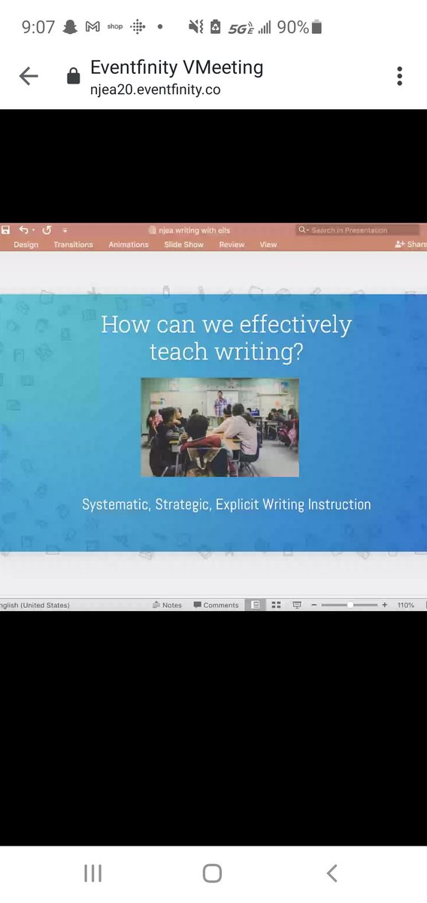The image size is (427, 903).
Task: Click the Systematic, Strategic, Explicit Writing Instruction subtitle
Action: point(226,504)
